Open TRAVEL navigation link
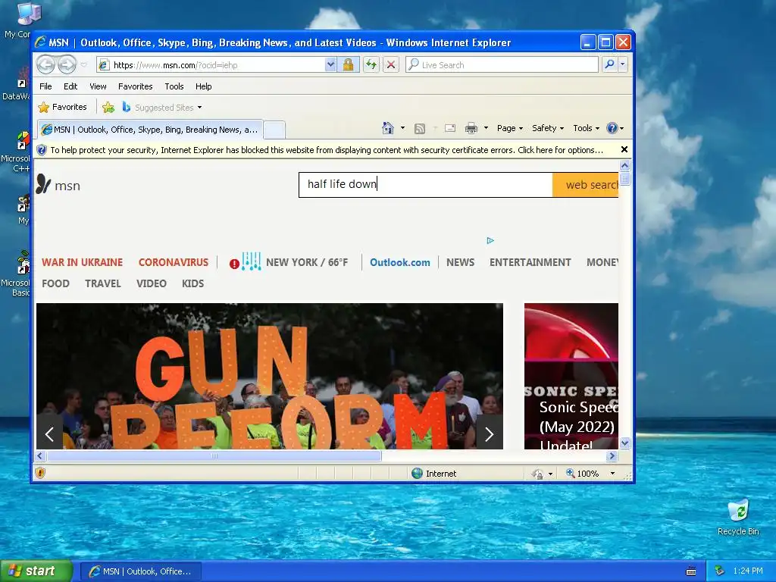 click(103, 283)
